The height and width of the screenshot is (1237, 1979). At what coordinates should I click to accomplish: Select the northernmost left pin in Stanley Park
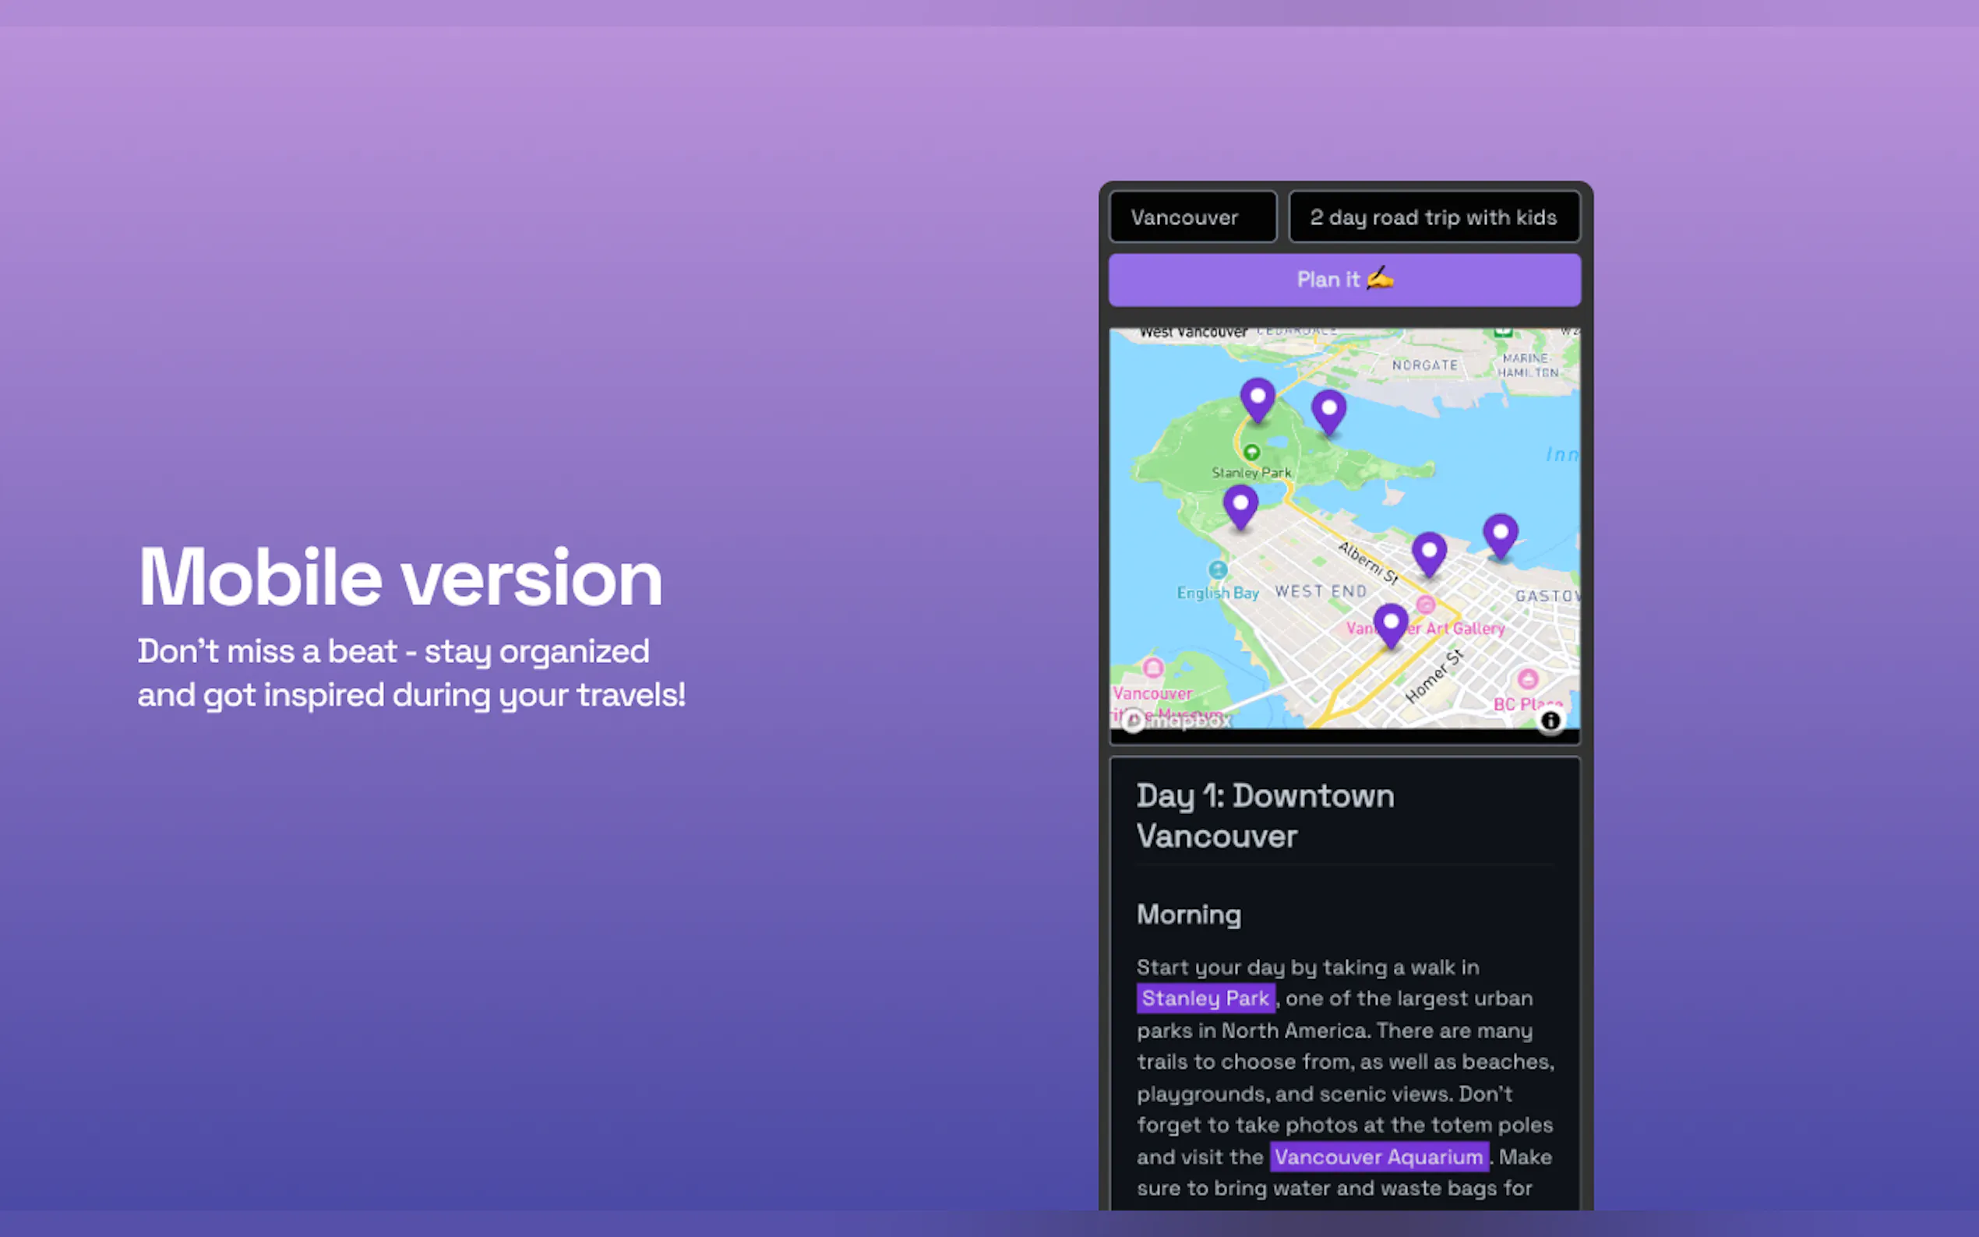tap(1258, 398)
